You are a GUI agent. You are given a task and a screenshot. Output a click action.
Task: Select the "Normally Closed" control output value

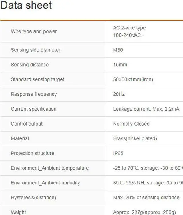[131, 124]
